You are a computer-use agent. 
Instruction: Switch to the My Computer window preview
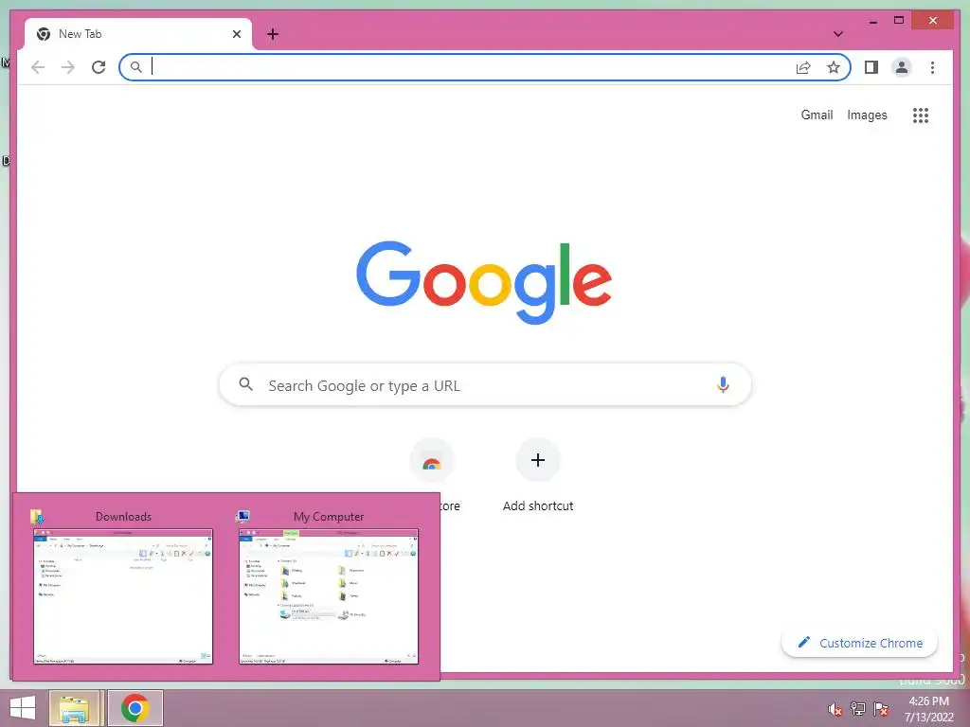coord(329,596)
